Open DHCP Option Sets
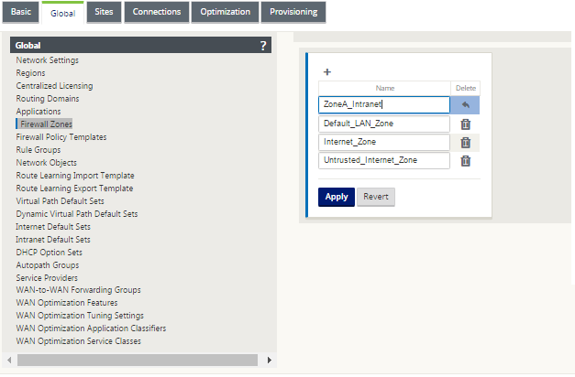This screenshot has width=575, height=377. click(50, 253)
